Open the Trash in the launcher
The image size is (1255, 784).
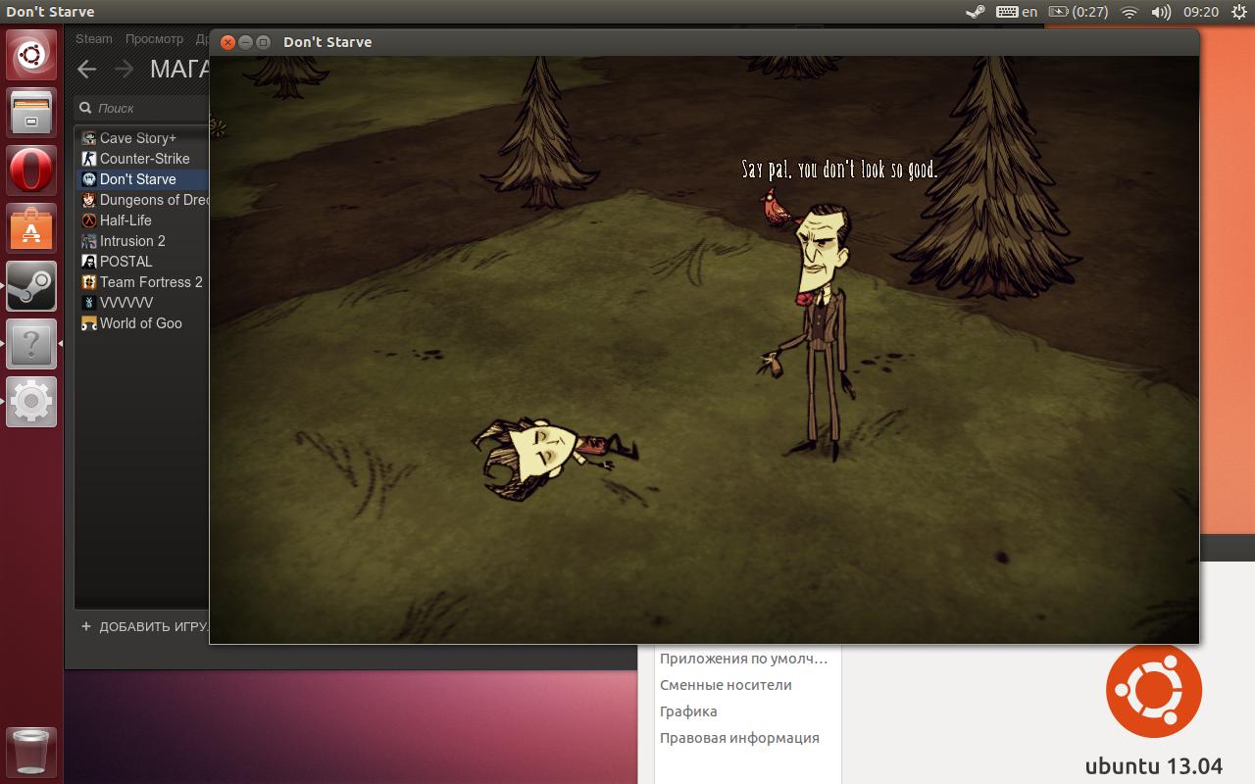[31, 752]
